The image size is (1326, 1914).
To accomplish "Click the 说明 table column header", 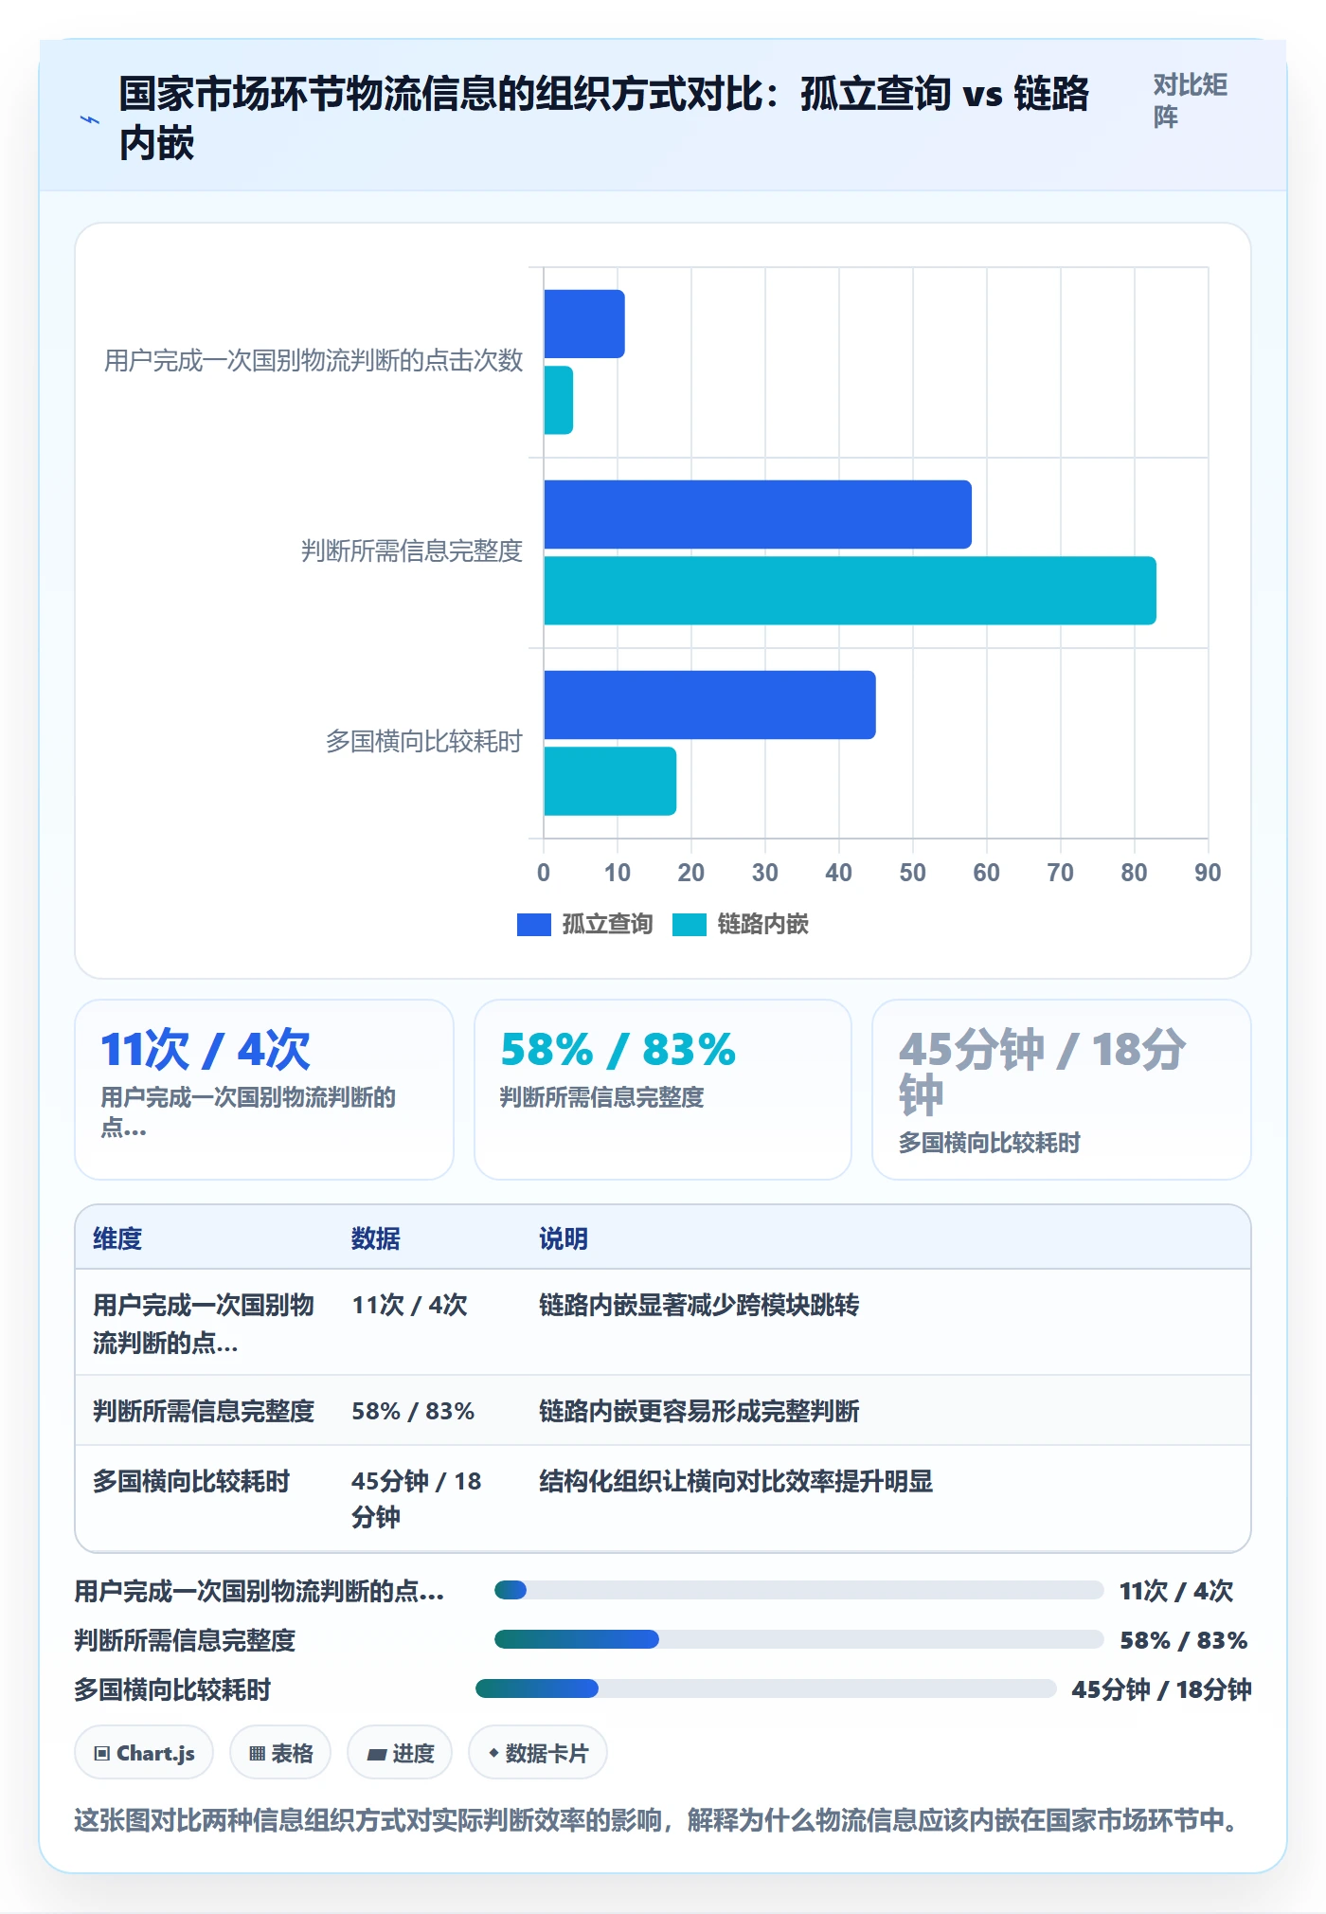I will tap(564, 1238).
